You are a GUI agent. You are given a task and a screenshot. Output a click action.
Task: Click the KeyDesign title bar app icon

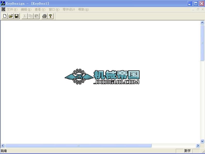pos(3,3)
